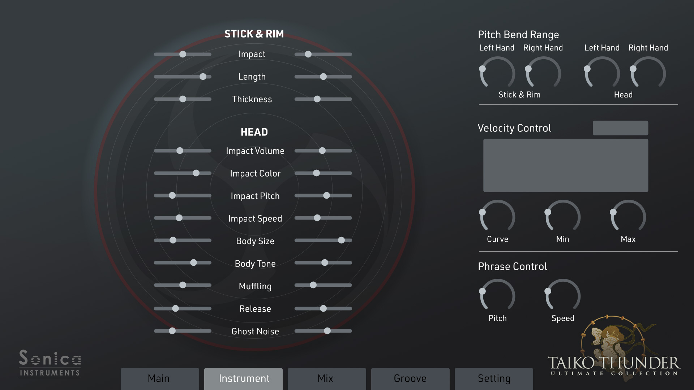Click the Velocity Control display area
The width and height of the screenshot is (694, 390).
point(564,166)
